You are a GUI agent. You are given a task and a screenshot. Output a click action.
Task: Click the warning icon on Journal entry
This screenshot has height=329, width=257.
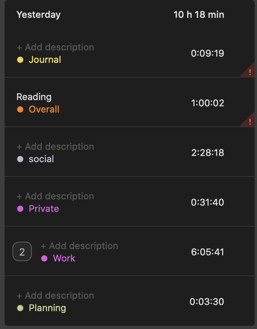(250, 72)
